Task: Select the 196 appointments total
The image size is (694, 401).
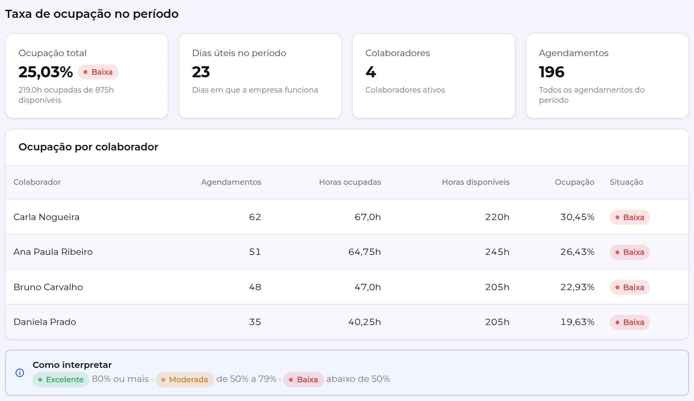Action: click(x=552, y=72)
